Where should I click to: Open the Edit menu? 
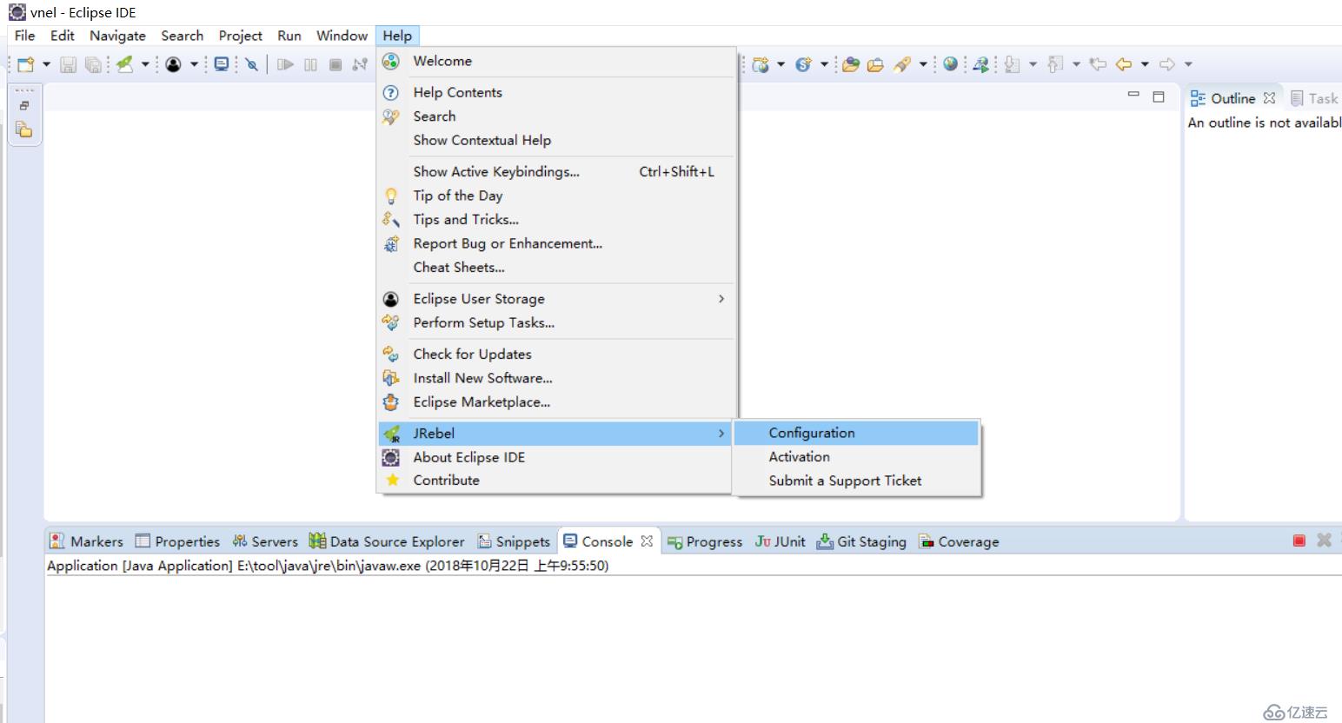point(63,36)
